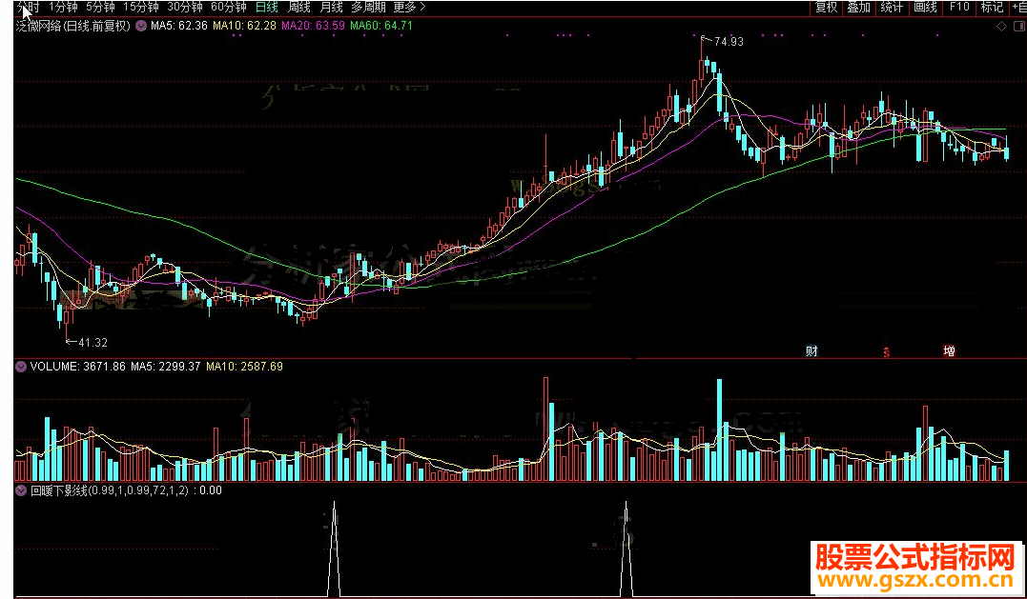Activate the 画线 drawing tool button
The width and height of the screenshot is (1027, 599).
[925, 8]
